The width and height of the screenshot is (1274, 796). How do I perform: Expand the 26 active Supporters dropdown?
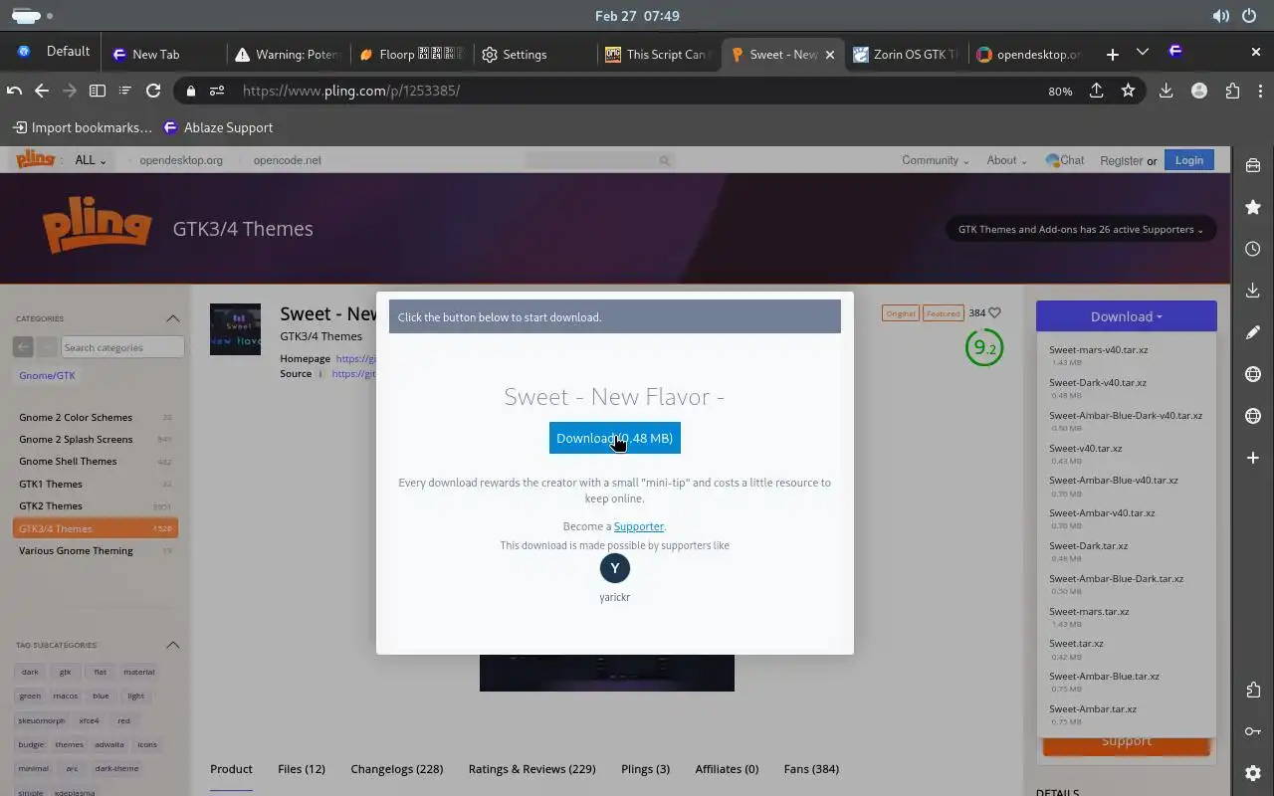[x=1080, y=229]
